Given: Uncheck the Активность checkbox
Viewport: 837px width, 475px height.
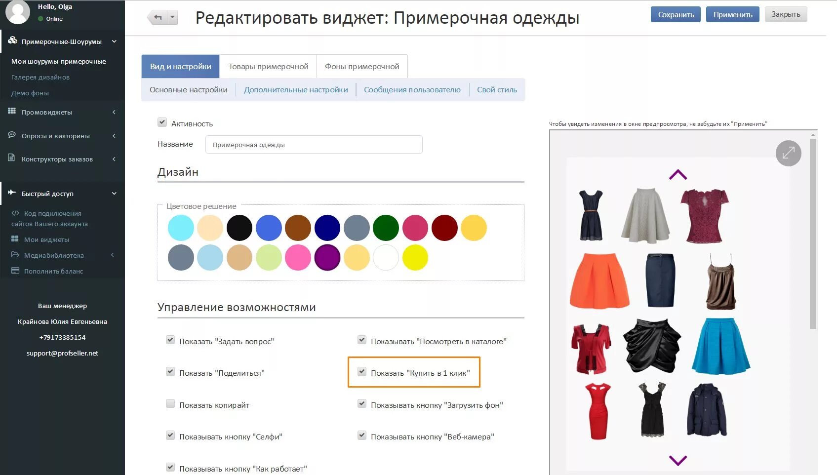Looking at the screenshot, I should point(162,121).
